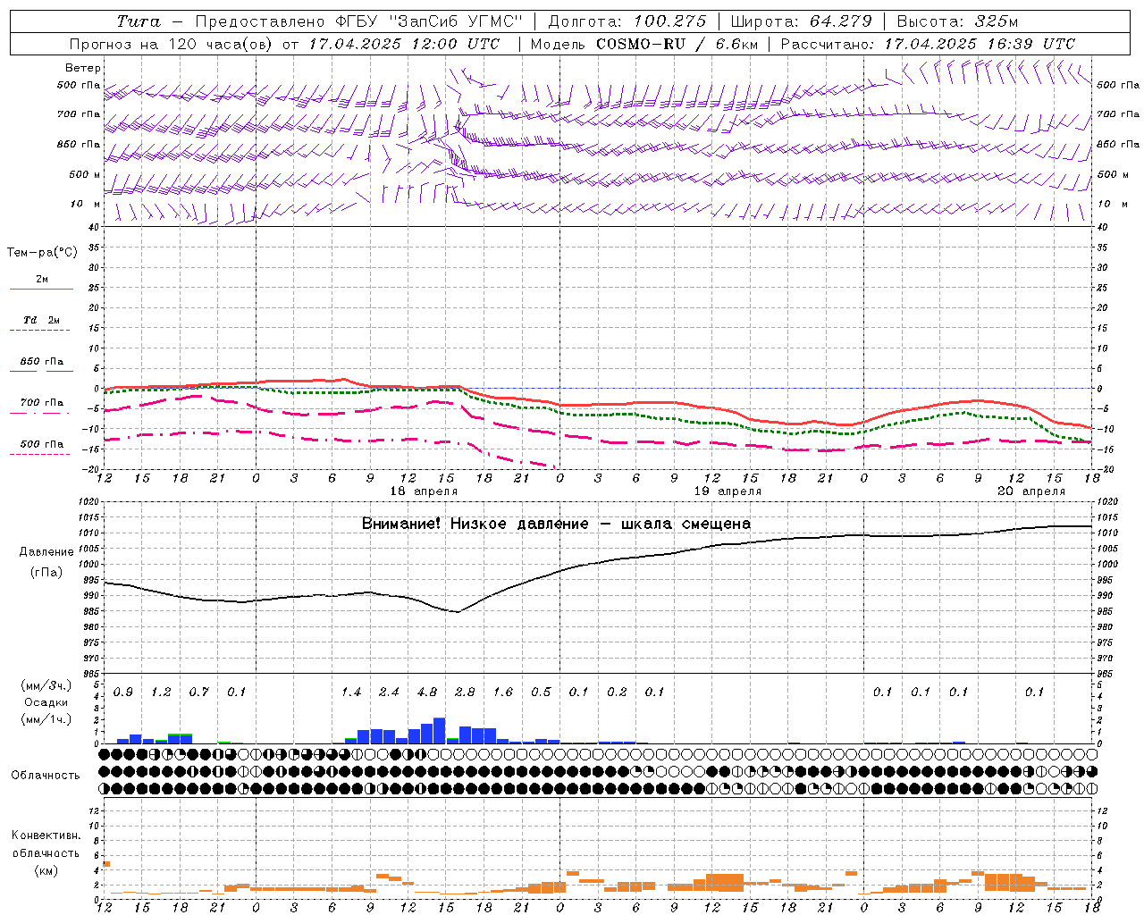Click the station name "Tura" in header

coord(139,21)
